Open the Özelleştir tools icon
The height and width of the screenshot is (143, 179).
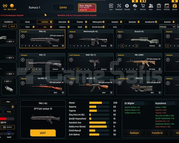pos(119,6)
